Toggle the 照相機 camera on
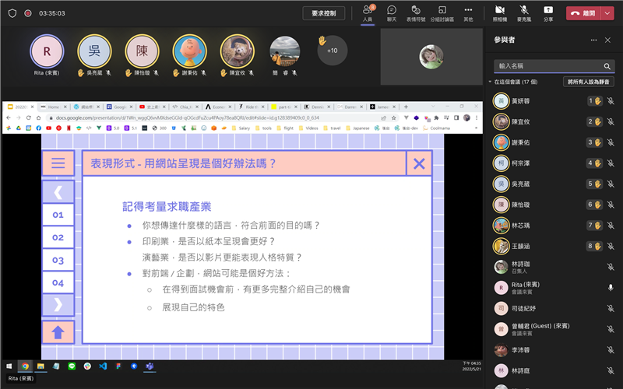Image resolution: width=623 pixels, height=389 pixels. coord(499,12)
